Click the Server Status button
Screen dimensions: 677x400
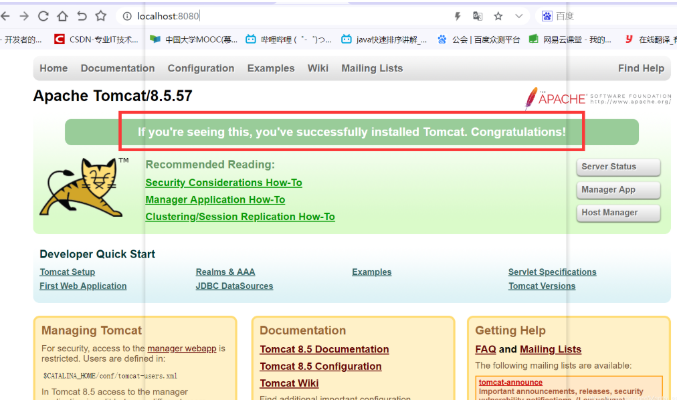[x=618, y=167]
